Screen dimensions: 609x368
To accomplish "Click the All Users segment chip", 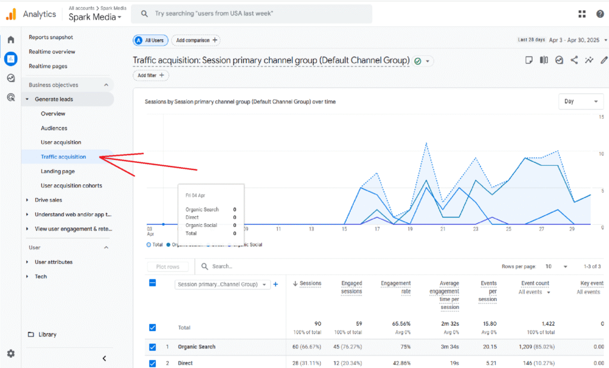I will [x=150, y=40].
